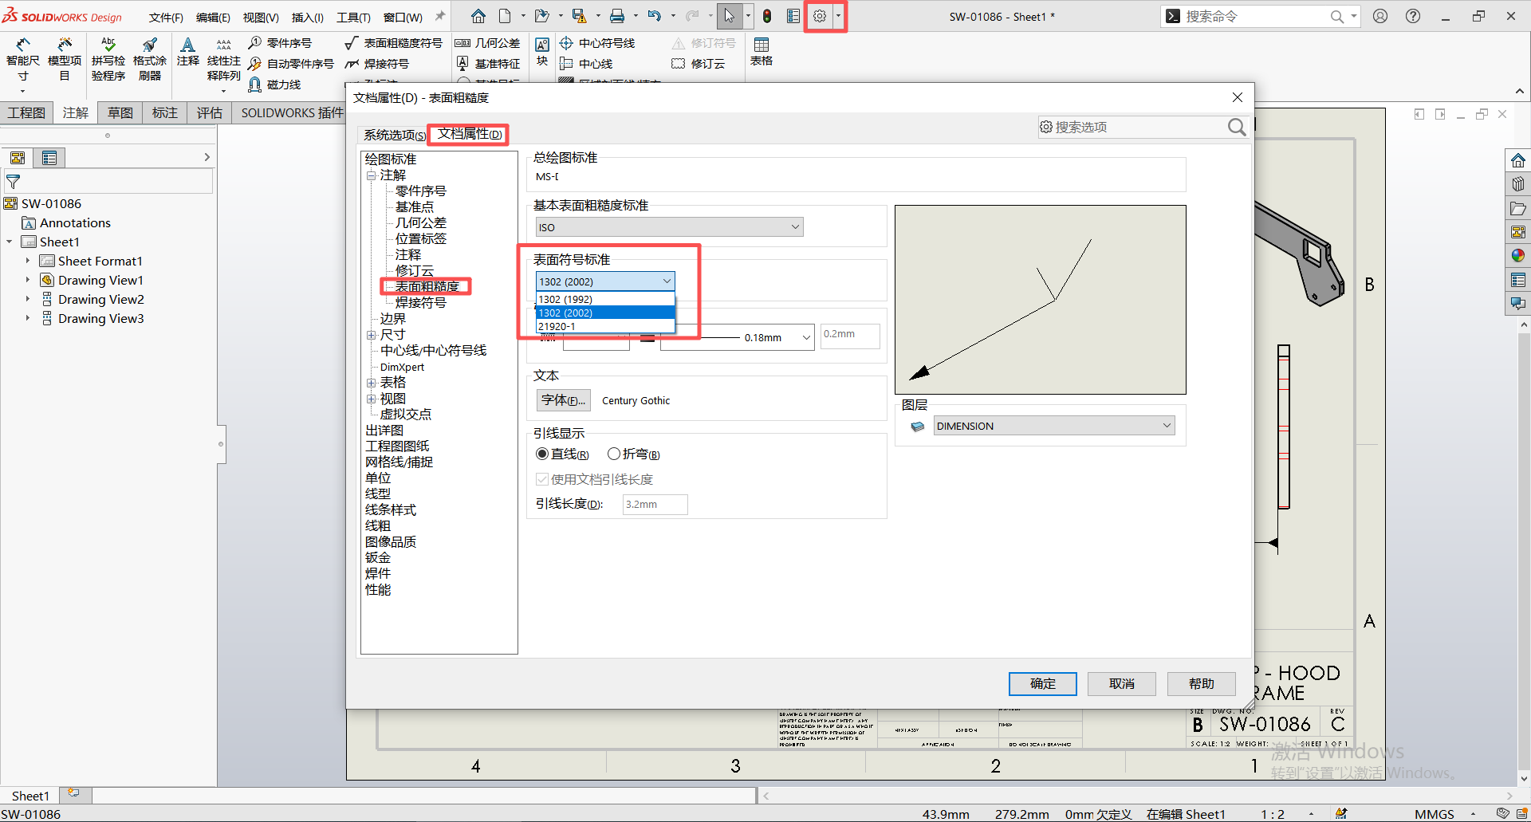
Task: Select 焊接符号 in the options tree
Action: click(x=421, y=303)
